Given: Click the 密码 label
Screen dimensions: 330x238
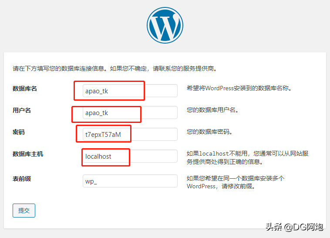Looking at the screenshot, I should tap(19, 132).
